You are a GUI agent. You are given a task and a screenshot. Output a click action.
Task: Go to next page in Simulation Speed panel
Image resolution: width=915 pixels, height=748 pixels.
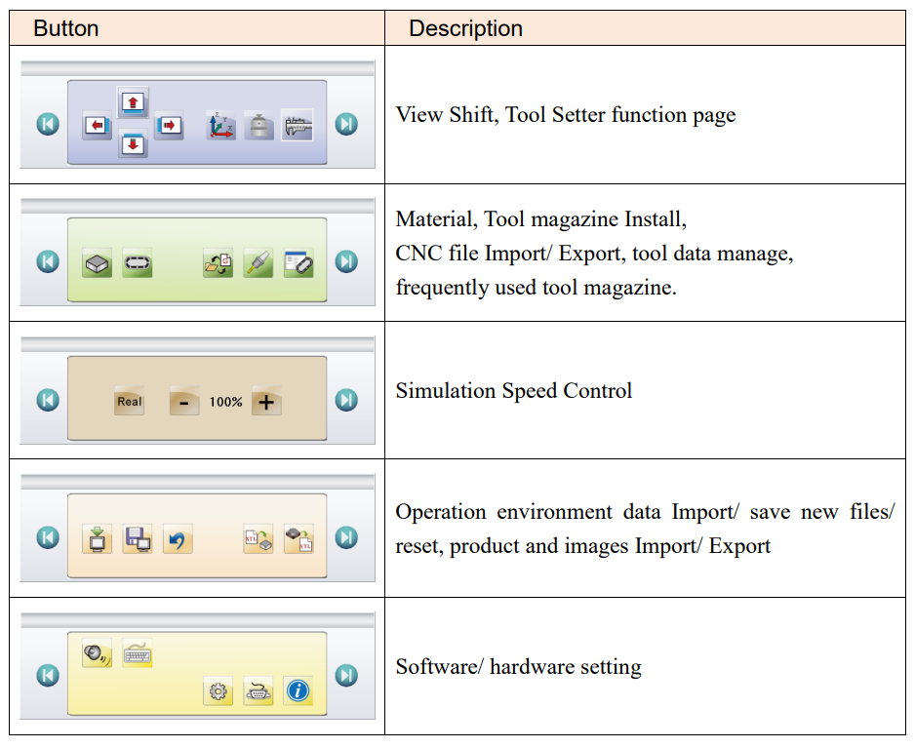[346, 400]
